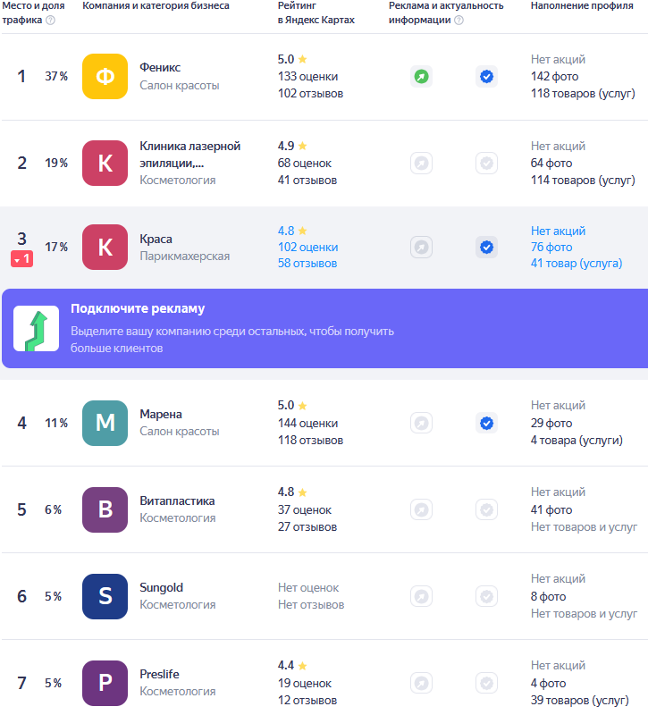The width and height of the screenshot is (648, 715).
Task: Click the '133 оценки' text for Феникс
Action: point(307,76)
